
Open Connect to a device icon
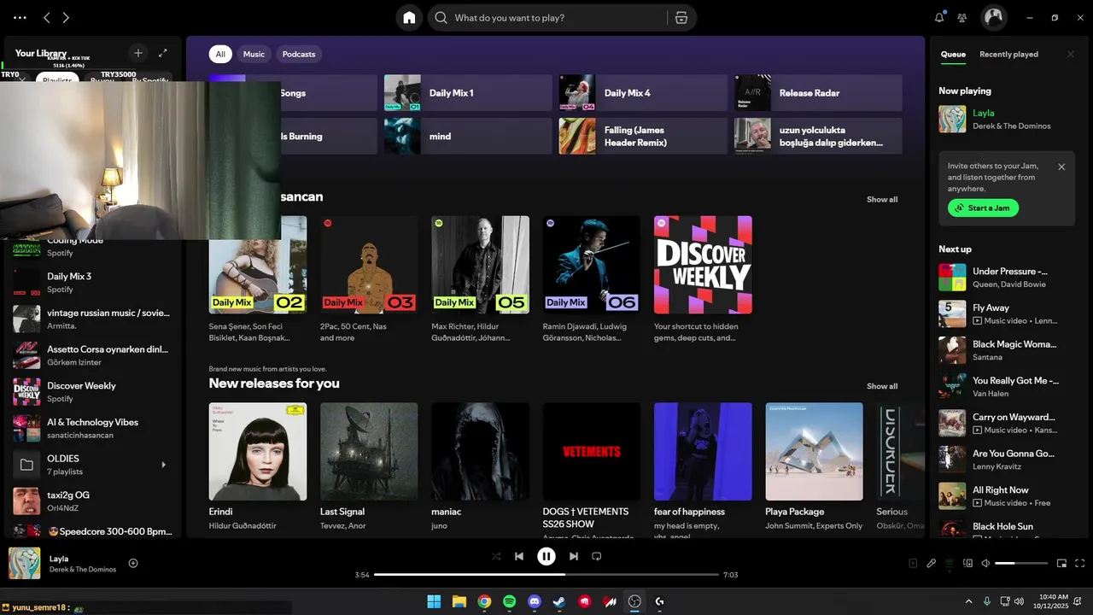point(967,563)
